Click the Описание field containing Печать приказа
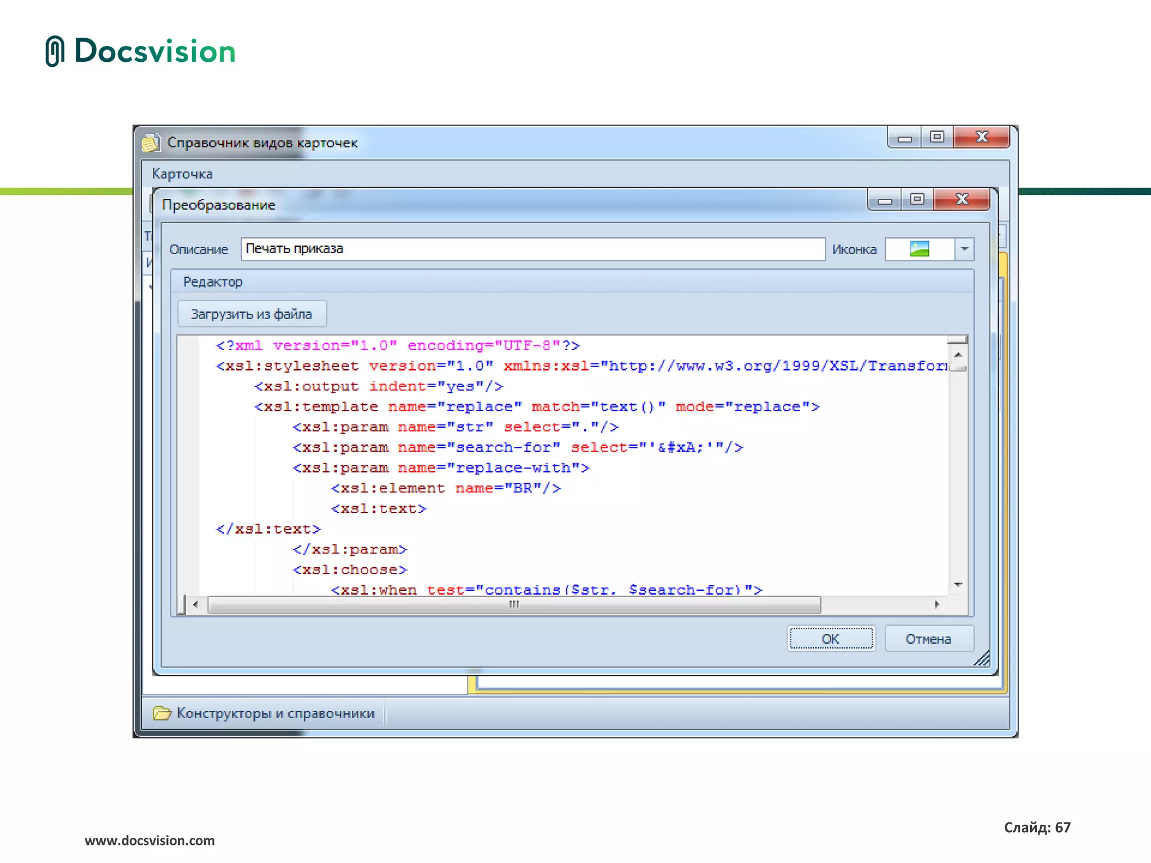 [x=533, y=249]
